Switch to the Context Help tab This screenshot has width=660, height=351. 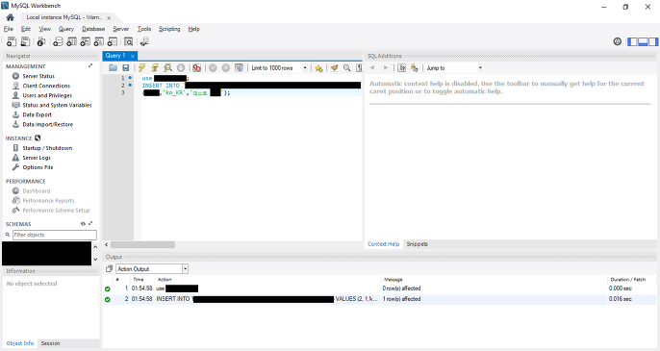(384, 244)
